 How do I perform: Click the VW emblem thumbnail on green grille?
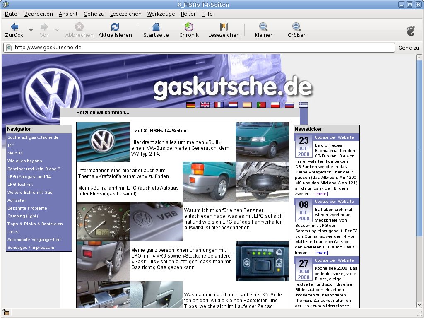103,142
